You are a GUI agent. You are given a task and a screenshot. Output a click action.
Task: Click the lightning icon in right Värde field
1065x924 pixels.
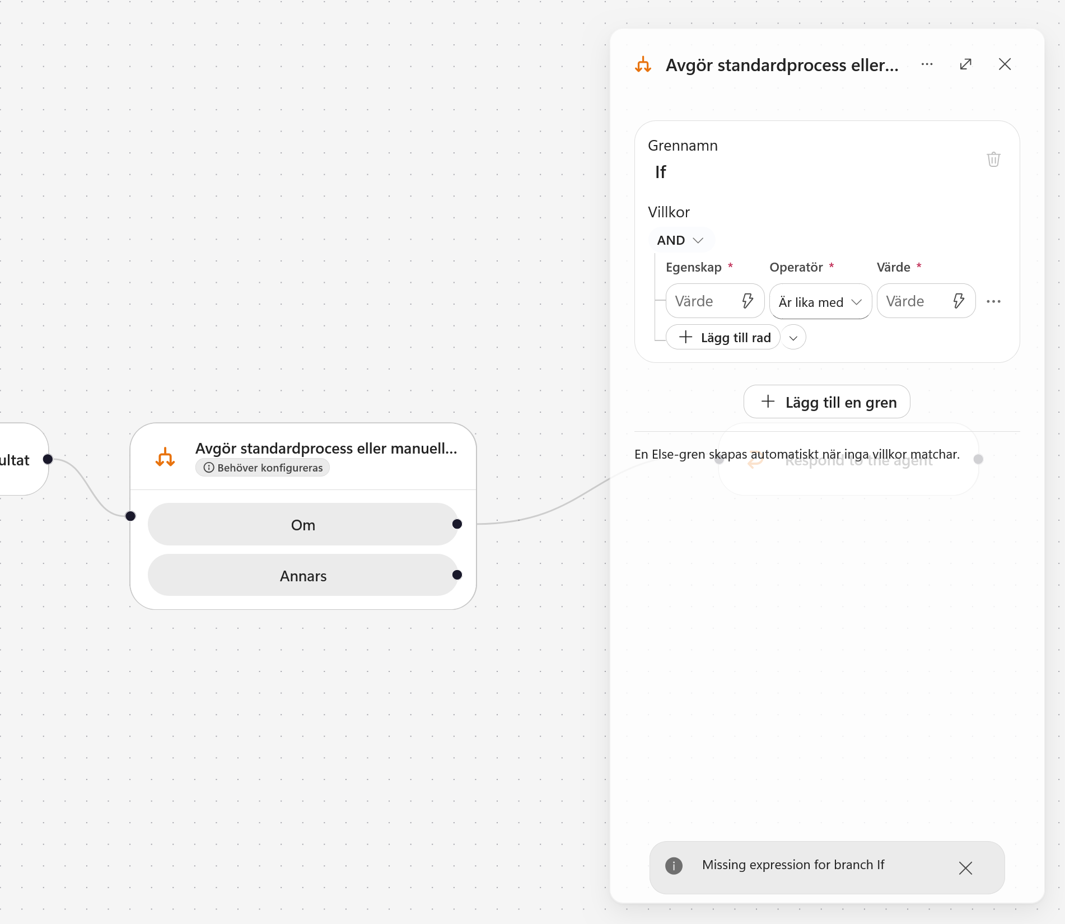(959, 301)
